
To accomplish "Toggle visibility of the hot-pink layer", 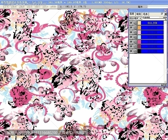I will tap(131, 42).
